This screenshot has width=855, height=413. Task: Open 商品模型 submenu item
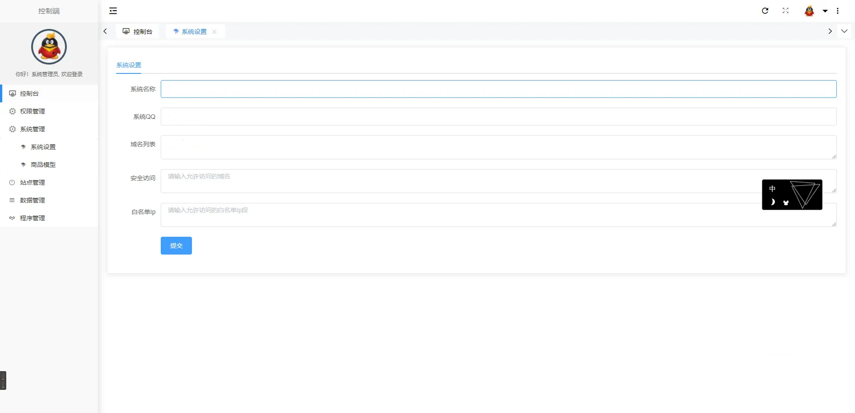[x=43, y=165]
